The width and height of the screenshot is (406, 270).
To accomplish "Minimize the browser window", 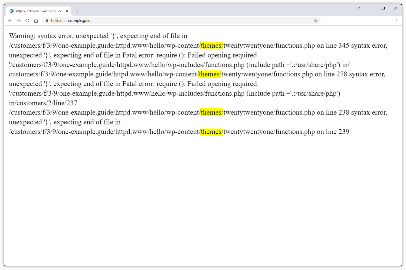I will coord(371,8).
